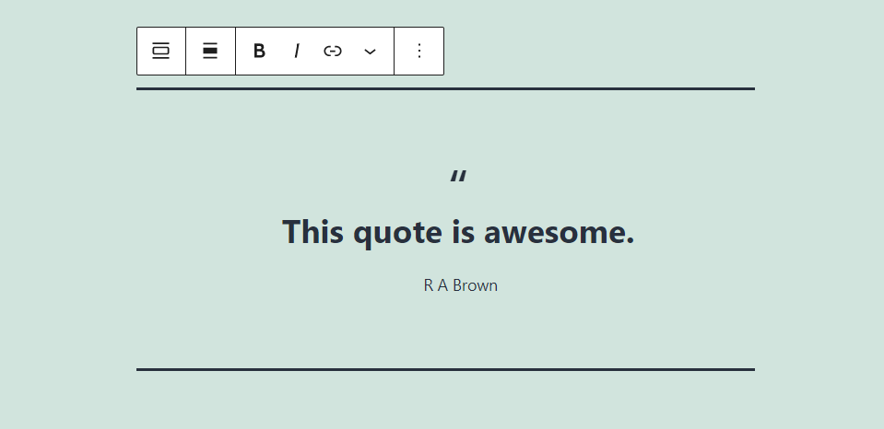
Task: Click the quotation mark above the quote
Action: [x=458, y=177]
